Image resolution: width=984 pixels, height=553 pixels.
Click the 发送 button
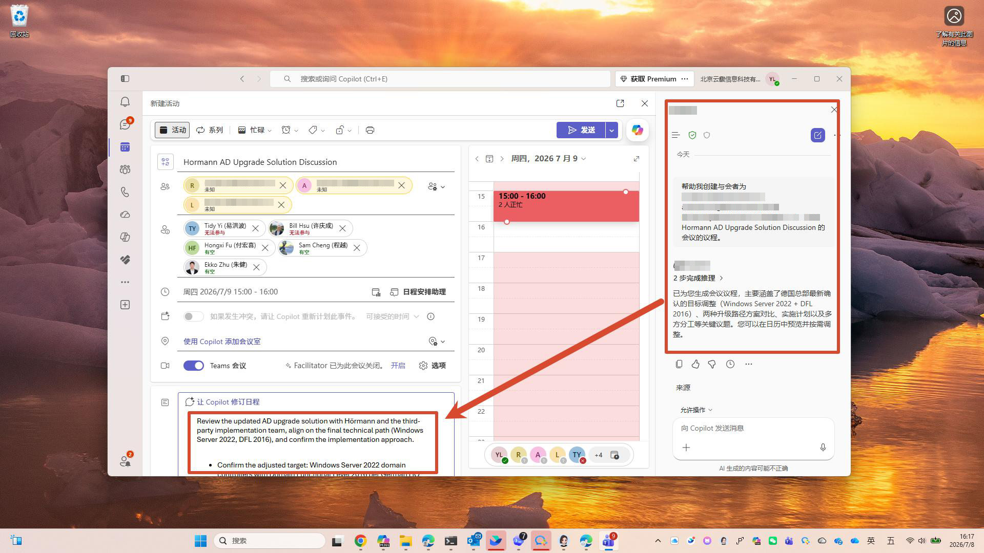[x=581, y=130]
